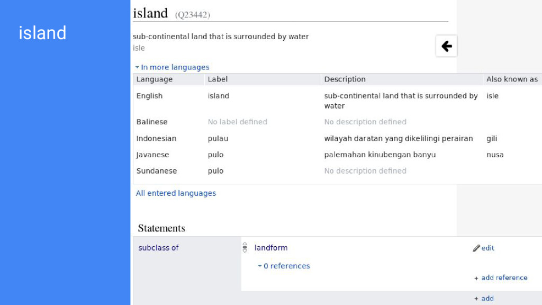Click the add reference link
Viewport: 542px width, 305px height.
[x=504, y=277]
